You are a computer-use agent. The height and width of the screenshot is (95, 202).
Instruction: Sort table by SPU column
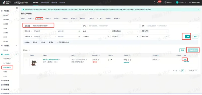[x=75, y=55]
